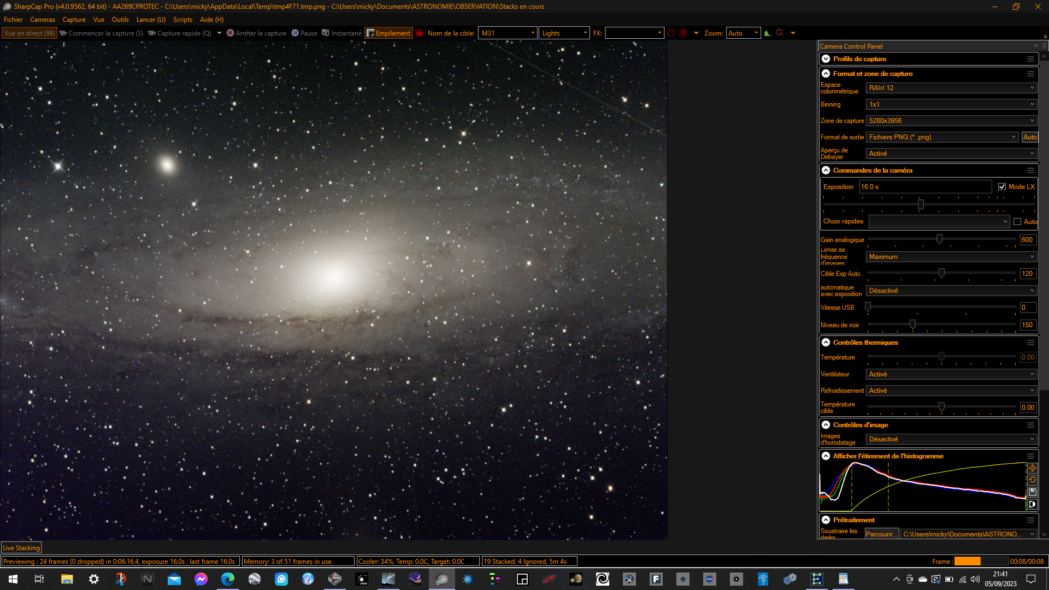
Task: Click the red selection-area square icon
Action: (x=671, y=33)
